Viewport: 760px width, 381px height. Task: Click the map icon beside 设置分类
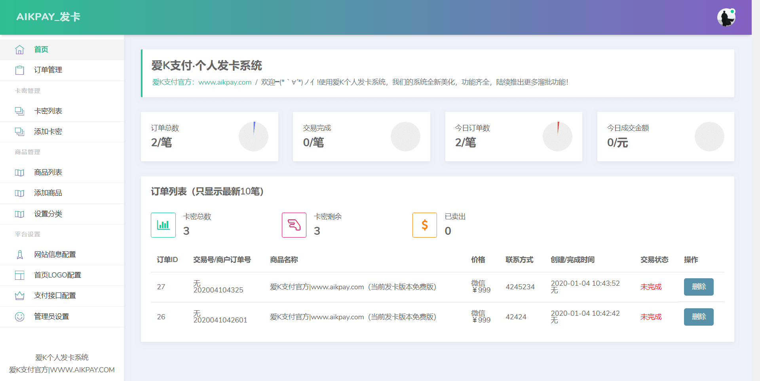click(19, 214)
